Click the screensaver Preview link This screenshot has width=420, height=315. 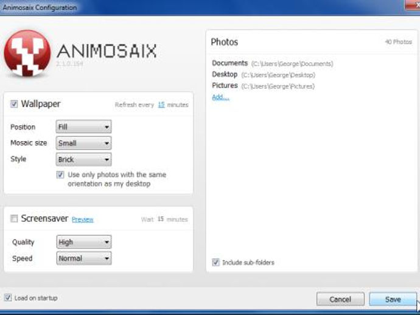pos(83,220)
